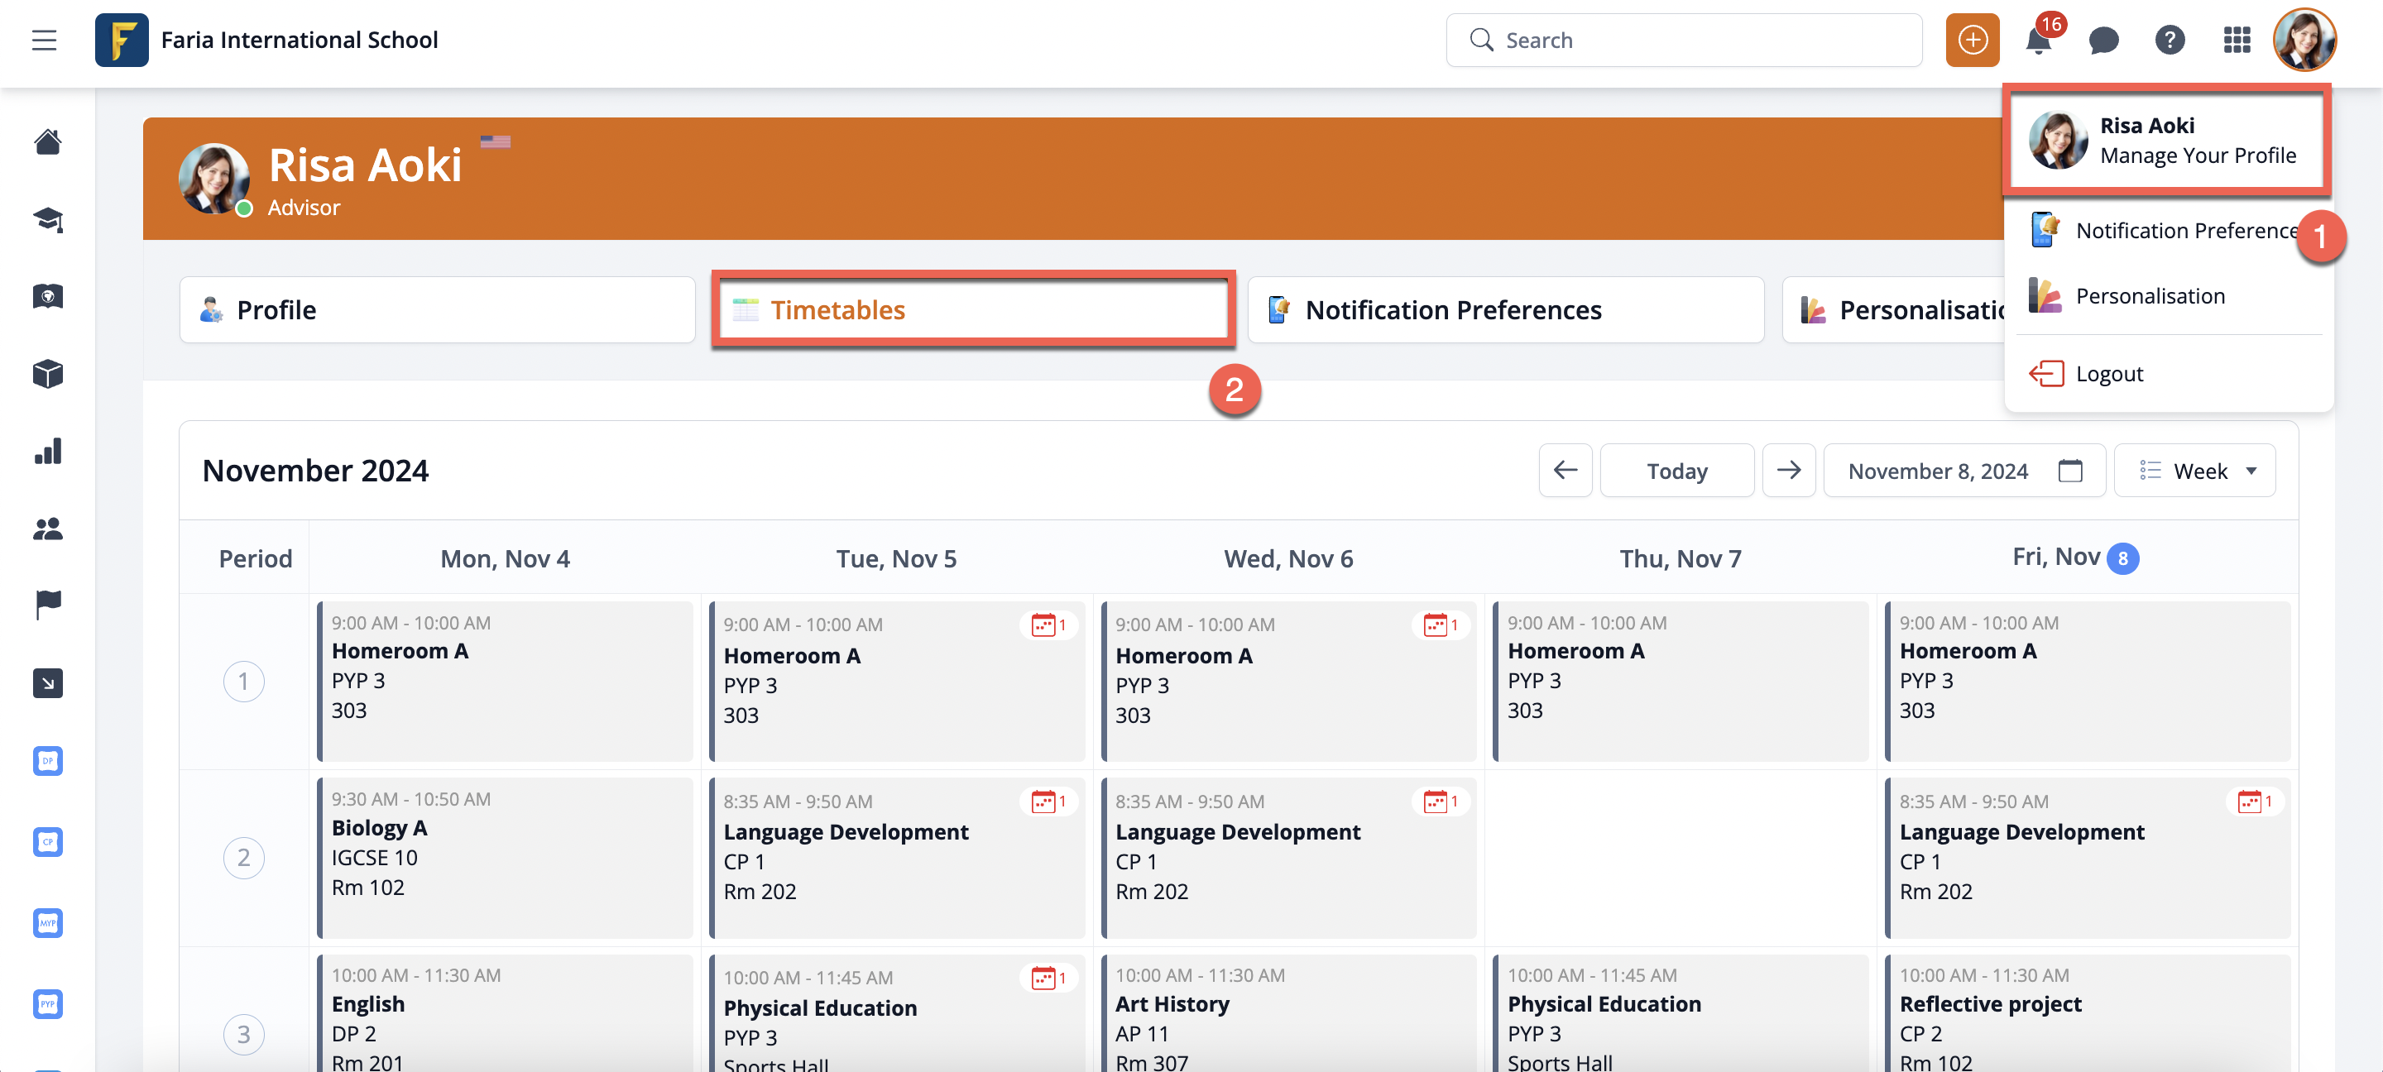Viewport: 2383px width, 1072px height.
Task: Open the notifications bell
Action: pos(2038,40)
